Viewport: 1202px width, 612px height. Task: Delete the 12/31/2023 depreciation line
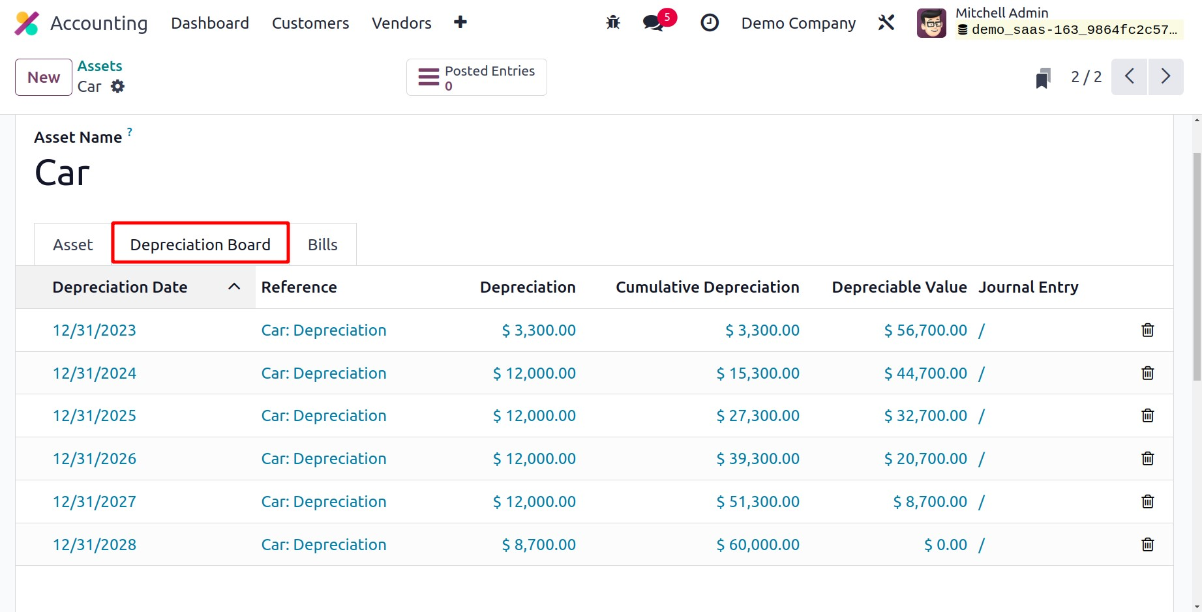coord(1147,330)
